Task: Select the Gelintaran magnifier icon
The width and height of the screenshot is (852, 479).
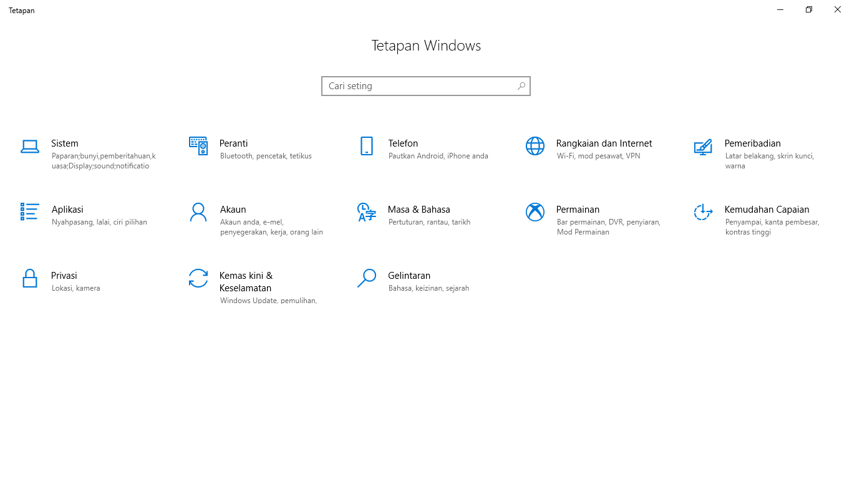Action: (367, 278)
